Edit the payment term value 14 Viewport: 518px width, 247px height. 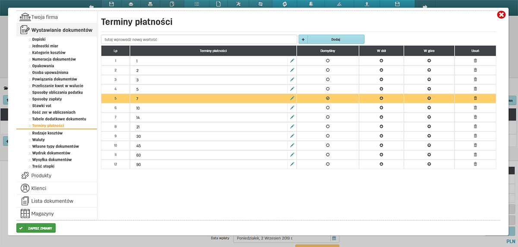[x=292, y=117]
